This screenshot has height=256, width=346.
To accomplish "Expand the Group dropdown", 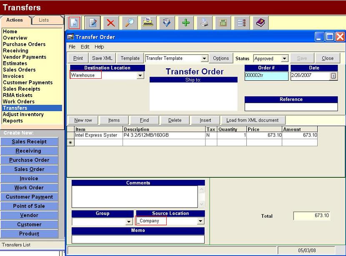I will (129, 222).
